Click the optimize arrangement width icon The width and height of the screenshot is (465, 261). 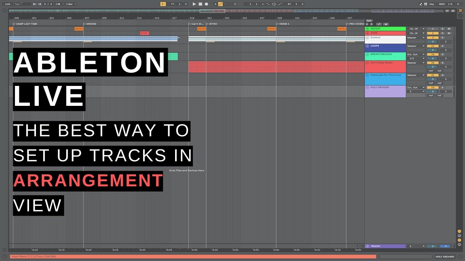coord(379,24)
